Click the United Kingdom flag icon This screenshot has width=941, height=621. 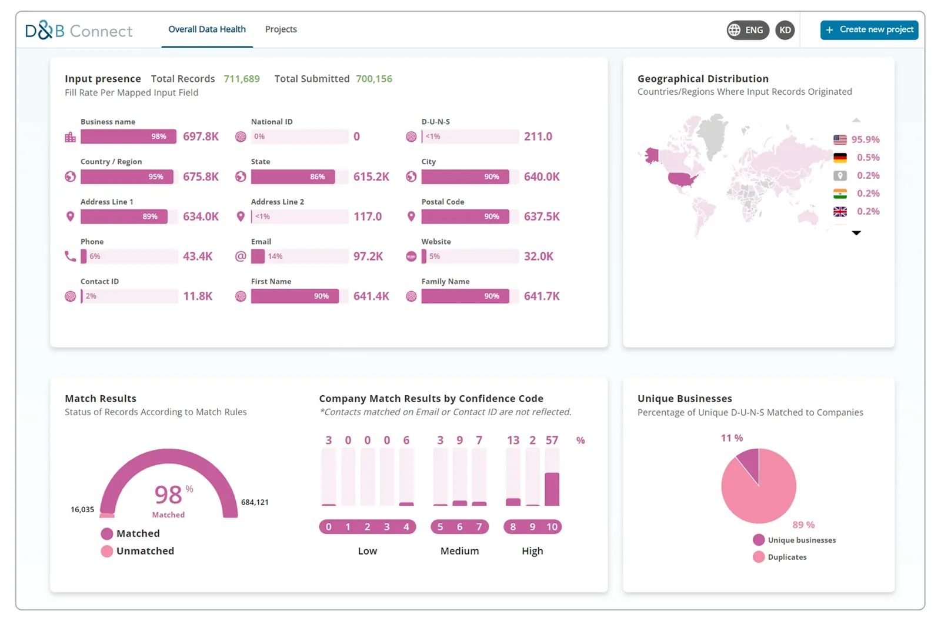(840, 212)
